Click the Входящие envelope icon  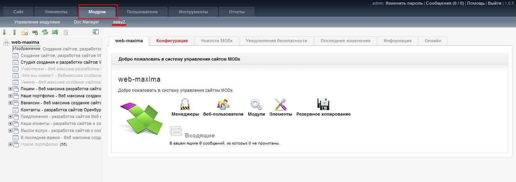[x=176, y=132]
